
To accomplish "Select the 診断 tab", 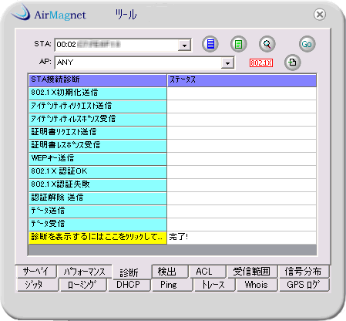I will 129,272.
